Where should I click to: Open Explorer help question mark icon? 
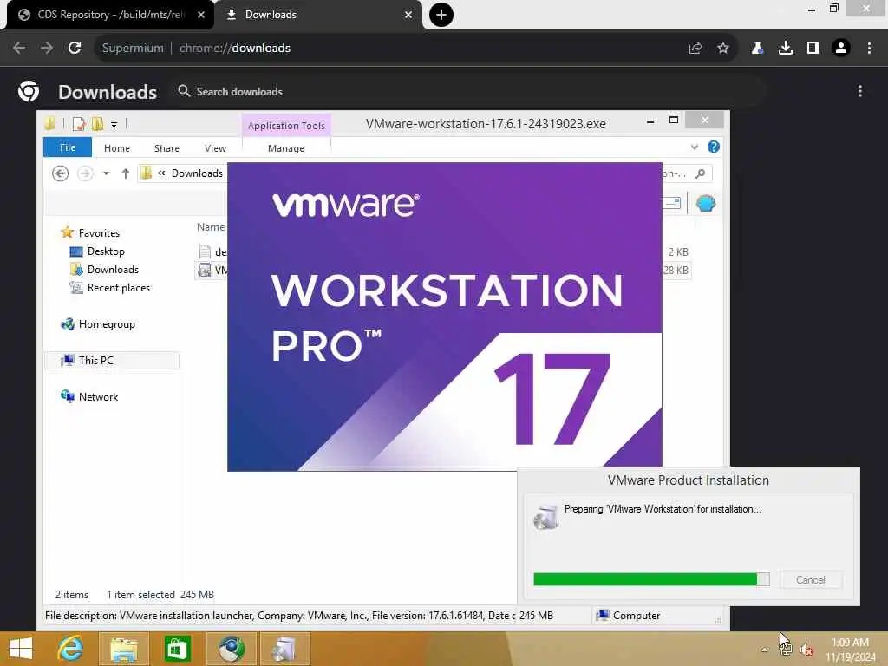(714, 147)
